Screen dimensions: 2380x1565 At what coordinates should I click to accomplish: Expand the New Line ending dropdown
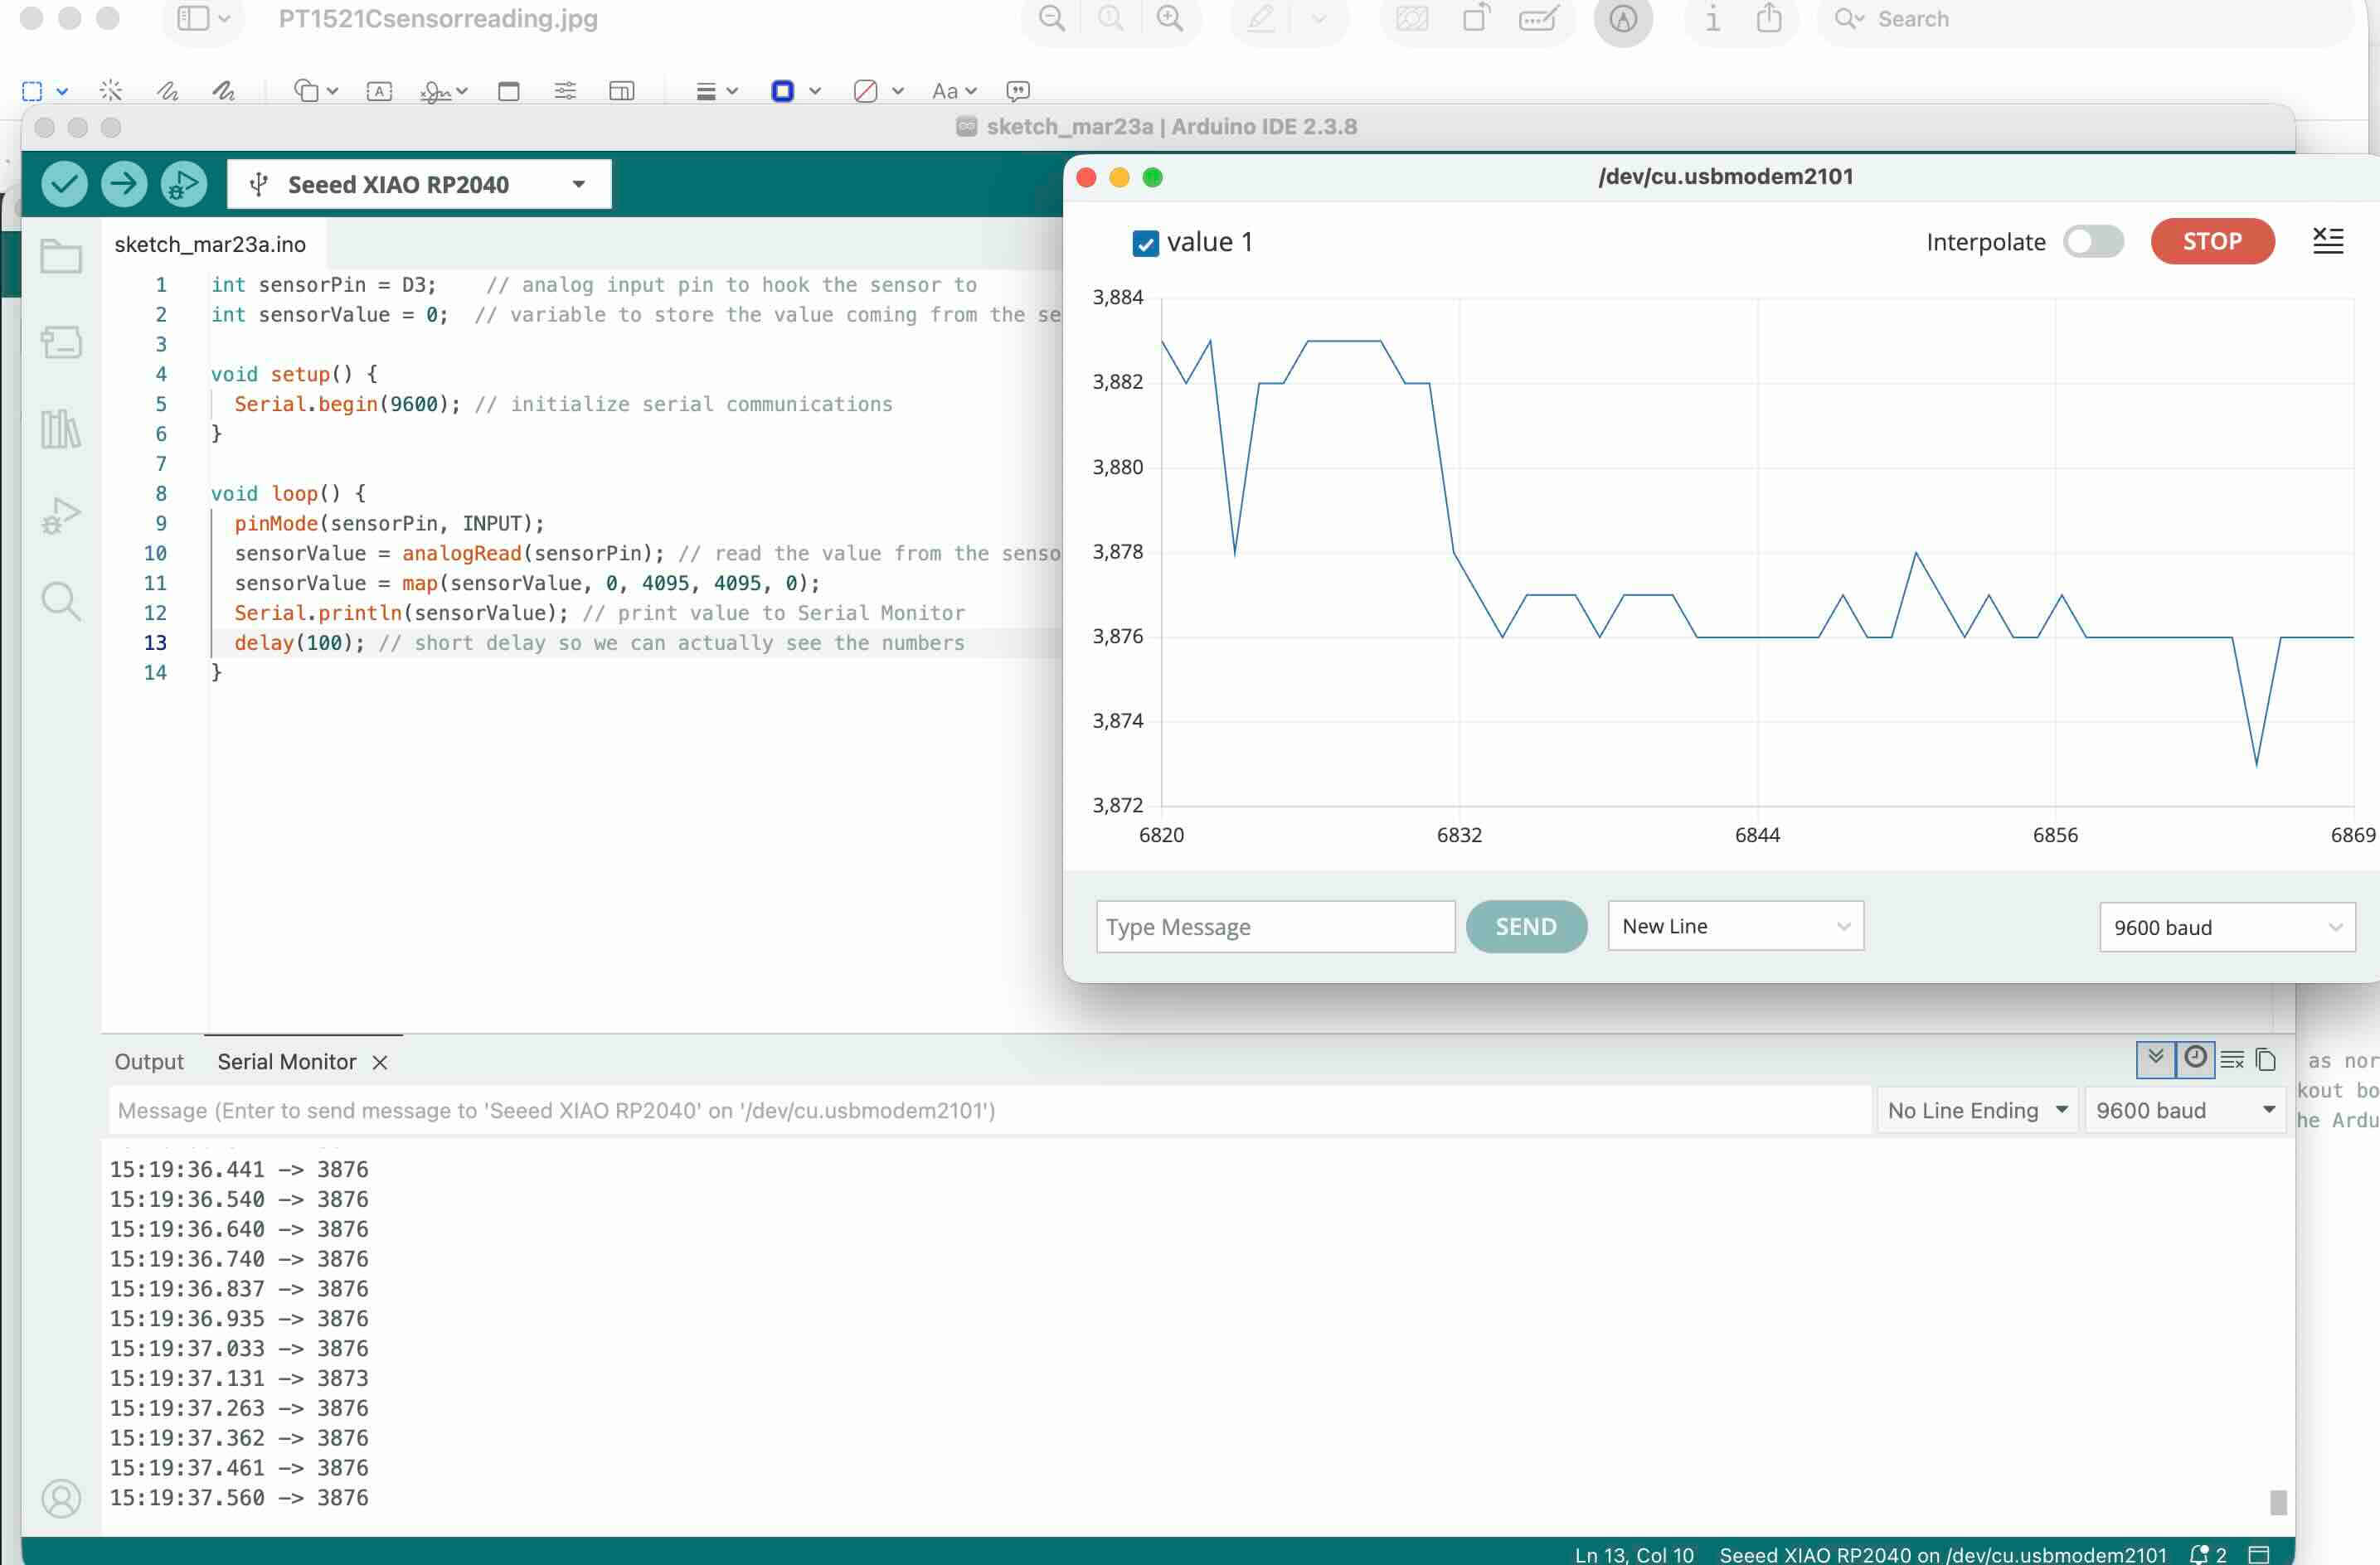click(1735, 927)
